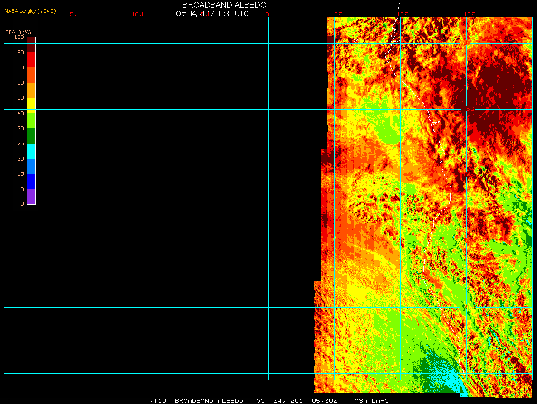The image size is (537, 404).
Task: Click the dark maroon swatch beside 100
Action: [x=31, y=45]
